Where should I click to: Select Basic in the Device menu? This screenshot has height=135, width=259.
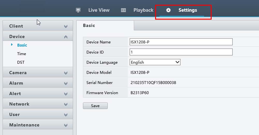click(x=22, y=45)
